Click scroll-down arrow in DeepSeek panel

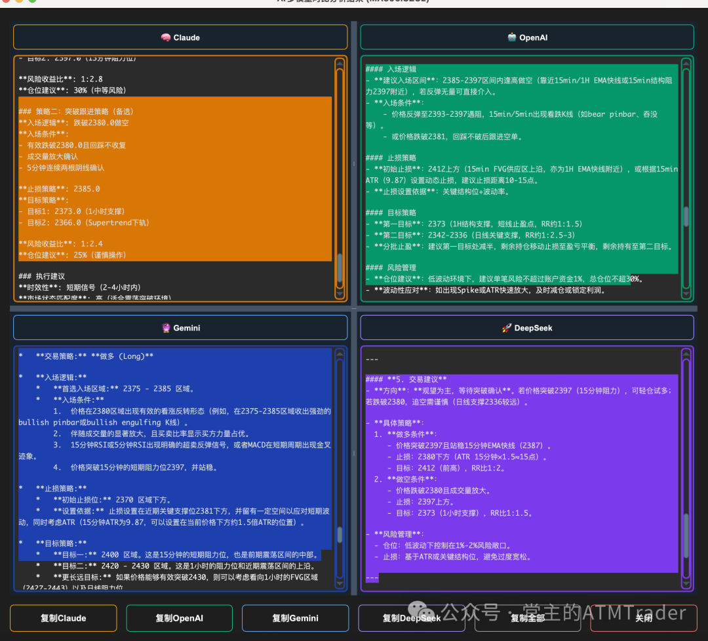pyautogui.click(x=686, y=583)
